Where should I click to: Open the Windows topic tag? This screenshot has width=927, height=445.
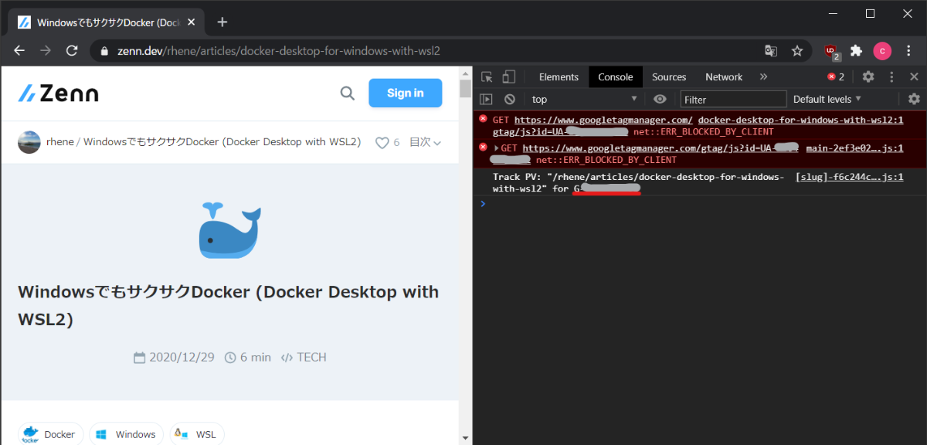(x=126, y=434)
